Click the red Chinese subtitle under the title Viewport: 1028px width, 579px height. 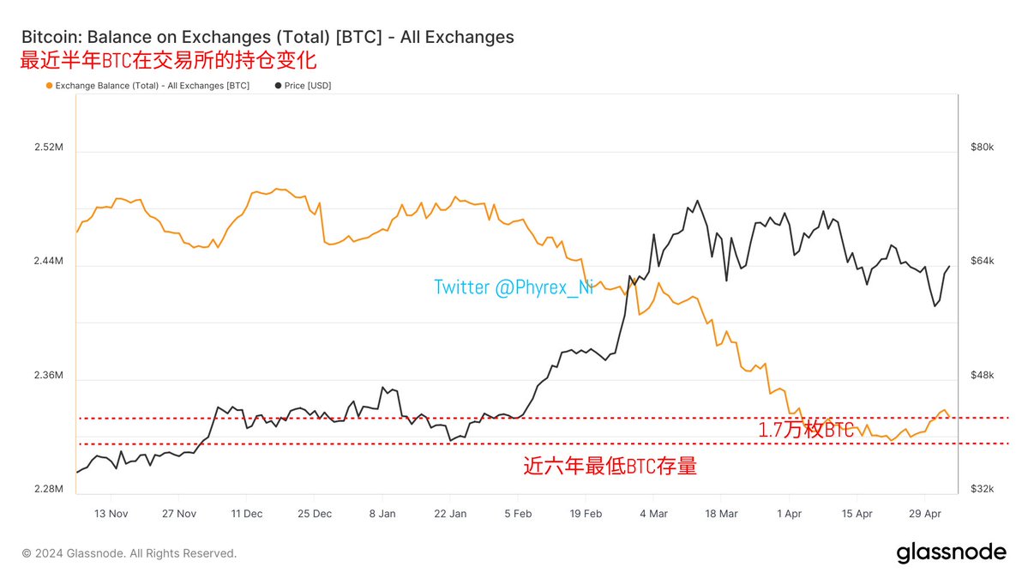(x=169, y=62)
